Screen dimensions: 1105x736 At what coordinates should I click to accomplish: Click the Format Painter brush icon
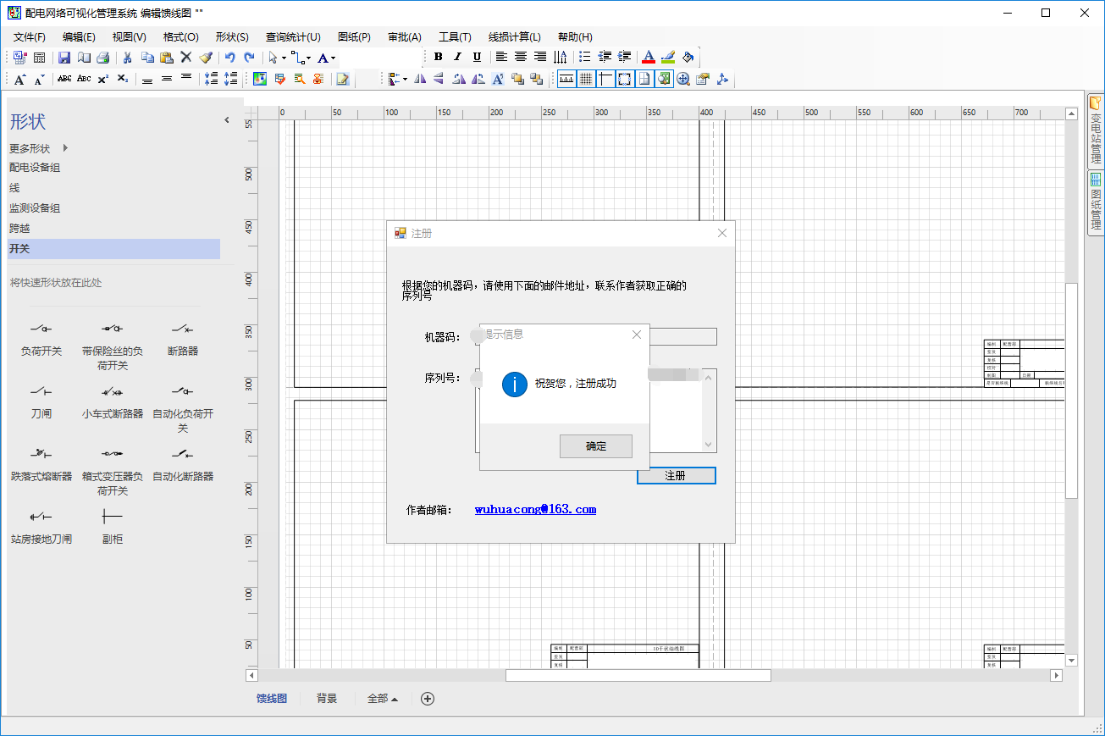[206, 58]
